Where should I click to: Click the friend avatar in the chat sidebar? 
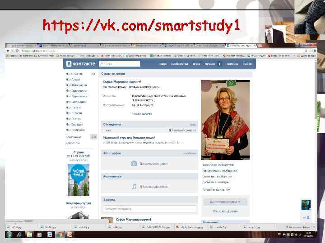(x=306, y=205)
